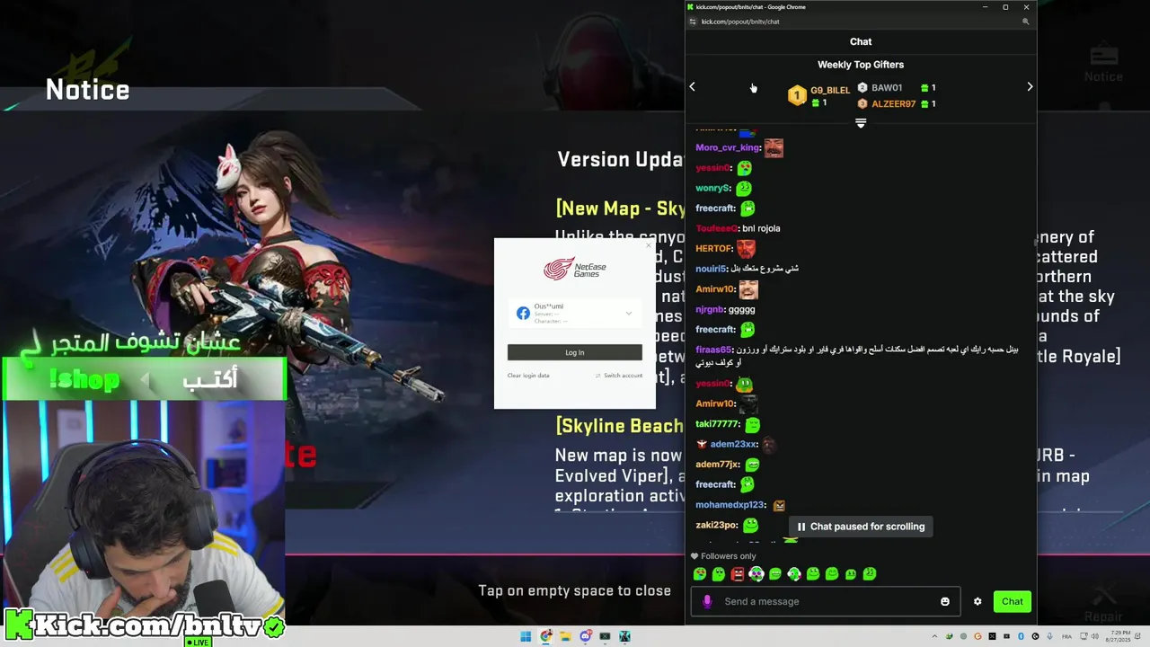Insert the wide-grin green emote
The height and width of the screenshot is (647, 1150).
tap(775, 574)
